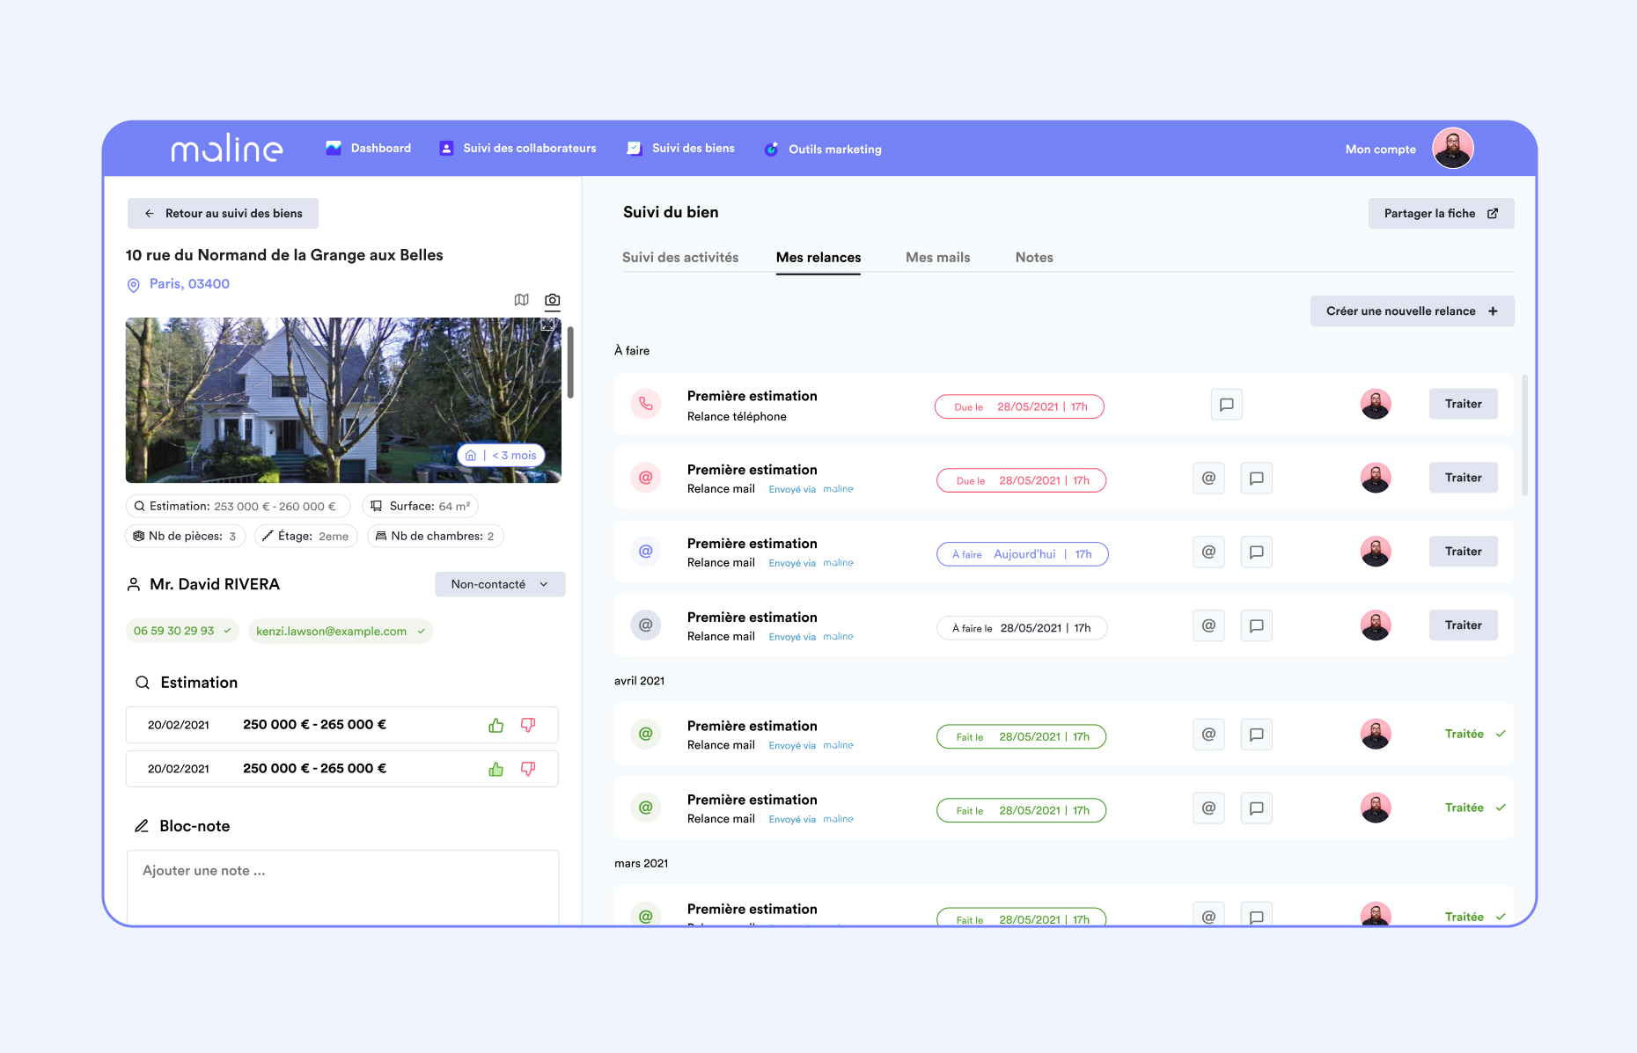Click the pencil icon beside Bloc-note
This screenshot has height=1053, width=1637.
pos(142,826)
